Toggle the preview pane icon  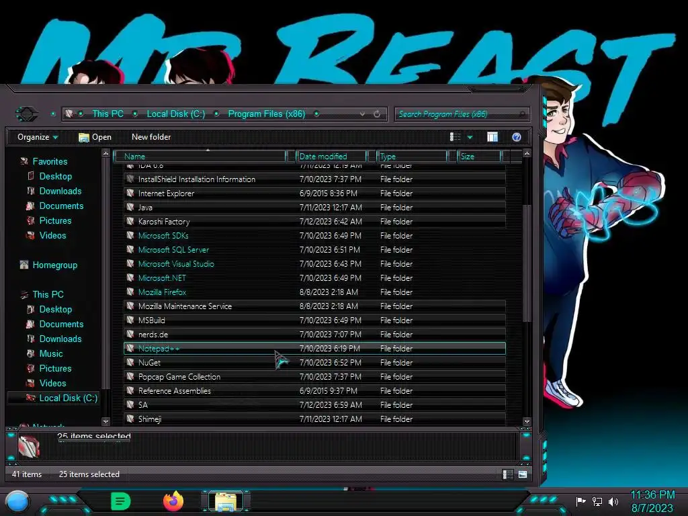(x=492, y=137)
